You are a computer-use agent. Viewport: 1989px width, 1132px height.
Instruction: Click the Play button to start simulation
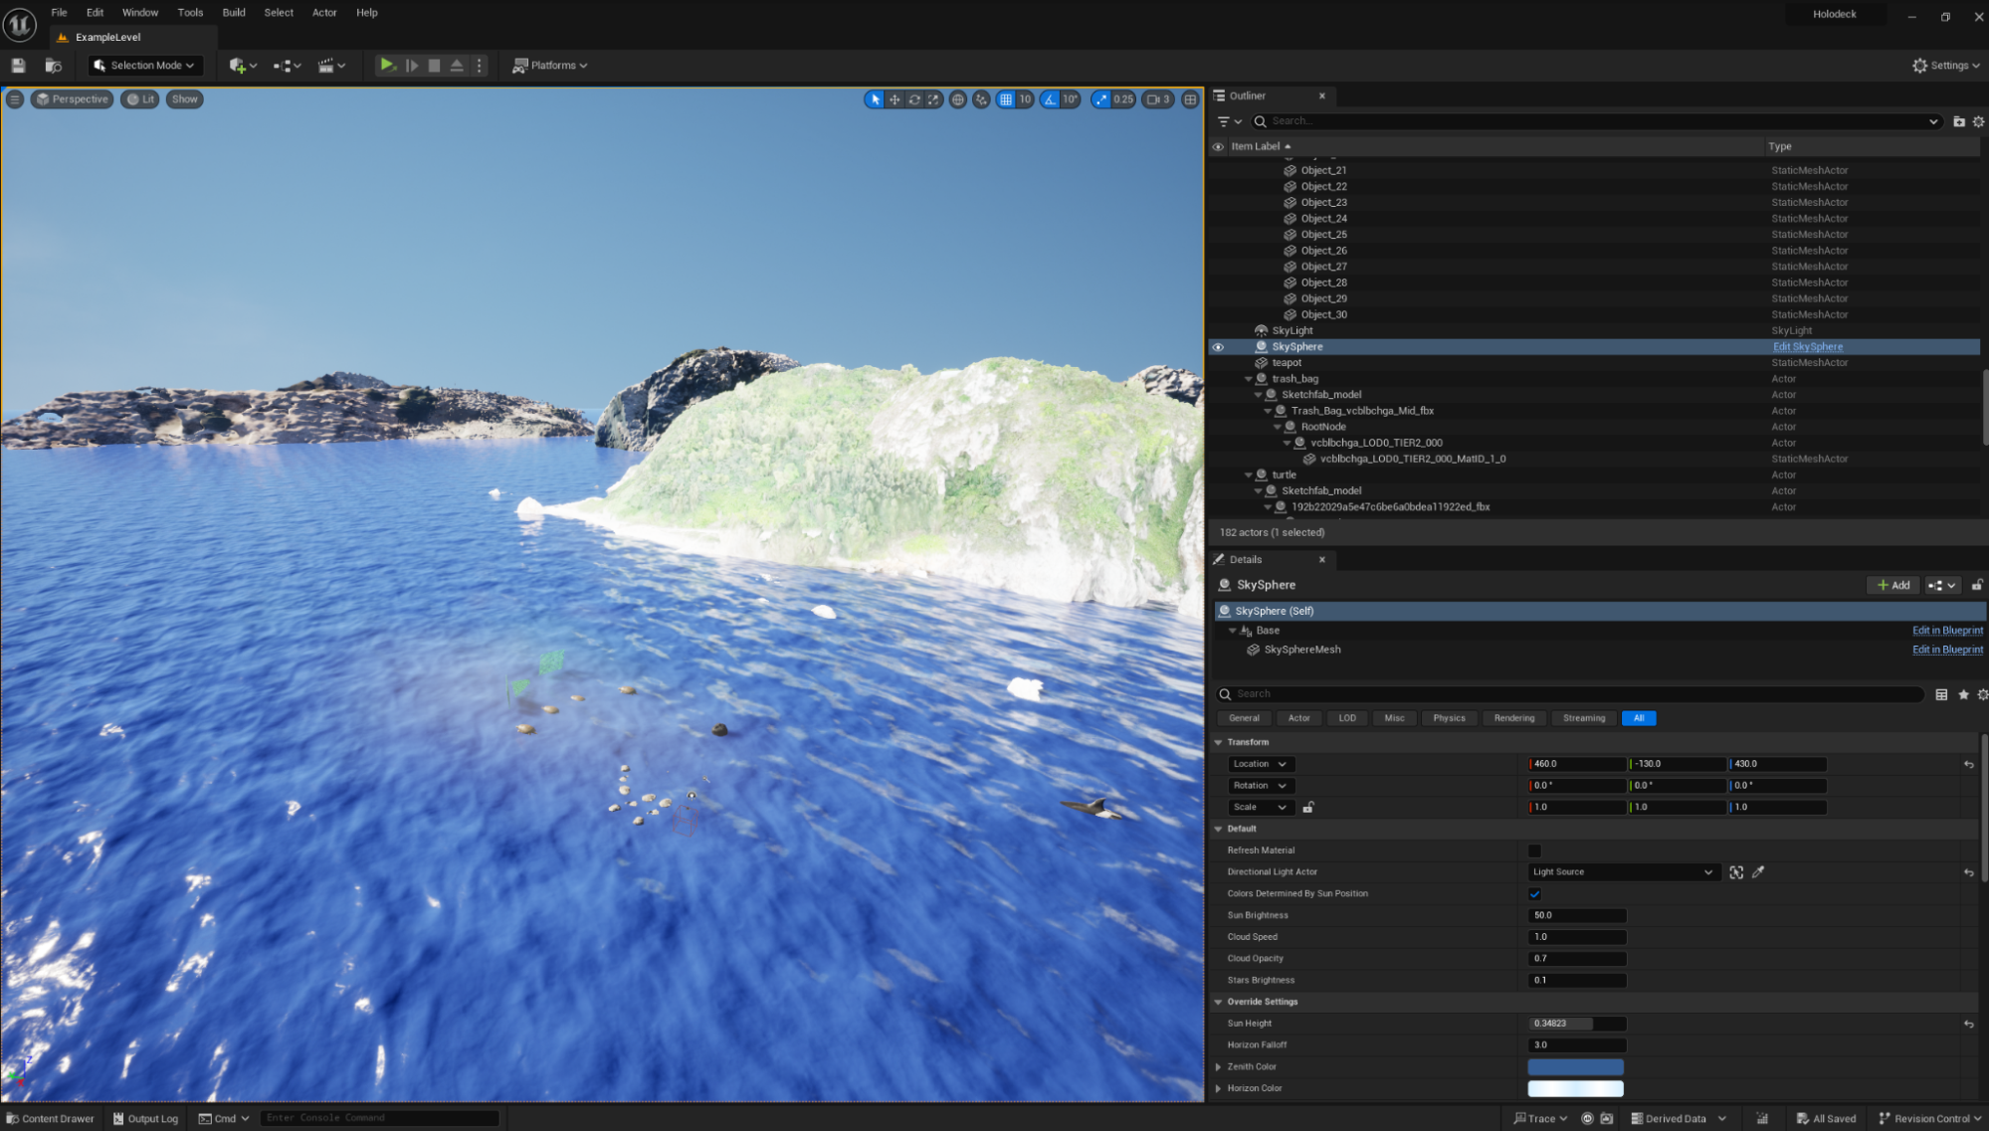[x=388, y=65]
